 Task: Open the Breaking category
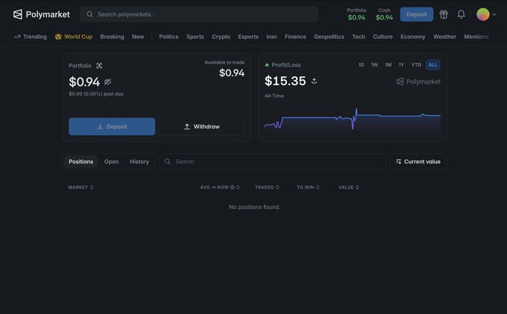(x=112, y=37)
